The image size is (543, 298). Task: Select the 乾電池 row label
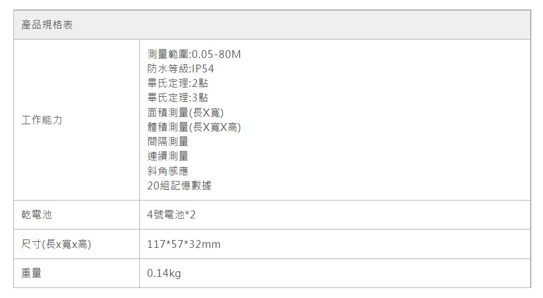pos(36,214)
